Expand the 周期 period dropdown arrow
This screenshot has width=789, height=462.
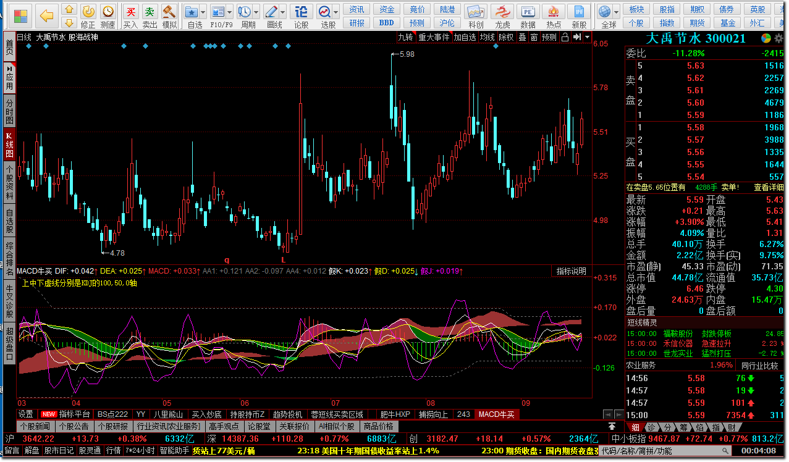coord(256,12)
